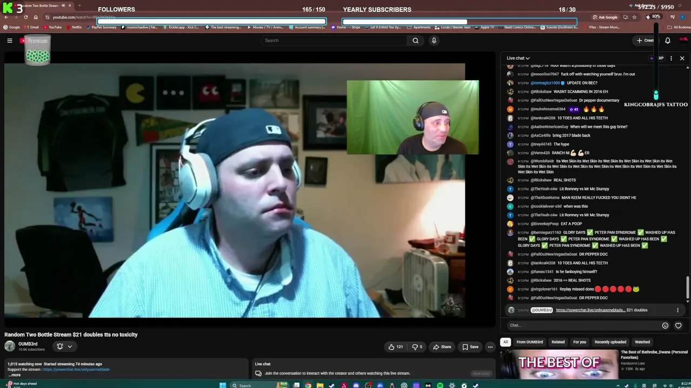691x388 pixels.
Task: Open the chat emoji picker
Action: tap(665, 325)
